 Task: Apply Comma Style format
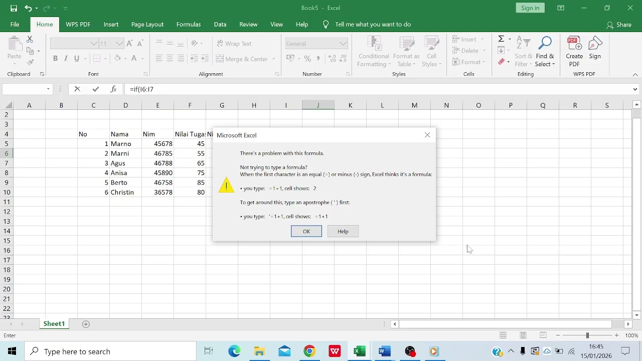318,59
